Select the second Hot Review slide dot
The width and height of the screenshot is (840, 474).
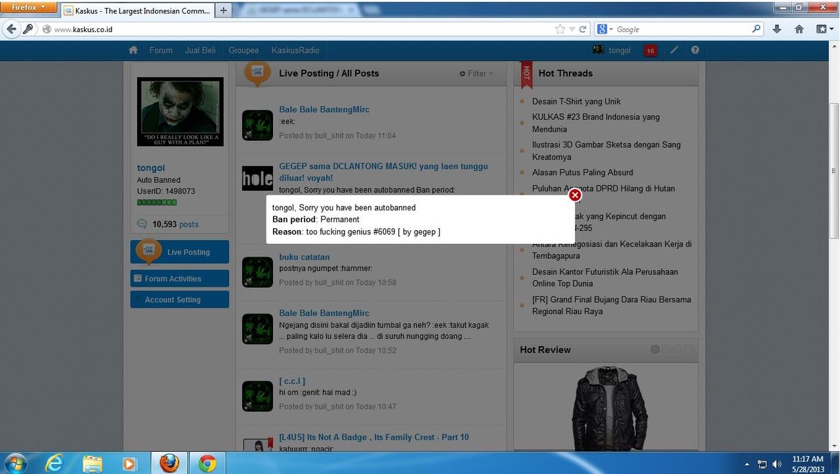tap(666, 349)
